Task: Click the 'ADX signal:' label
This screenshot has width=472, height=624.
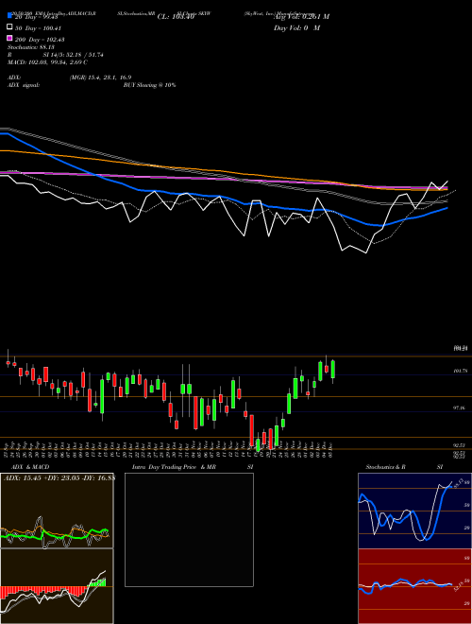Action: pyautogui.click(x=24, y=85)
